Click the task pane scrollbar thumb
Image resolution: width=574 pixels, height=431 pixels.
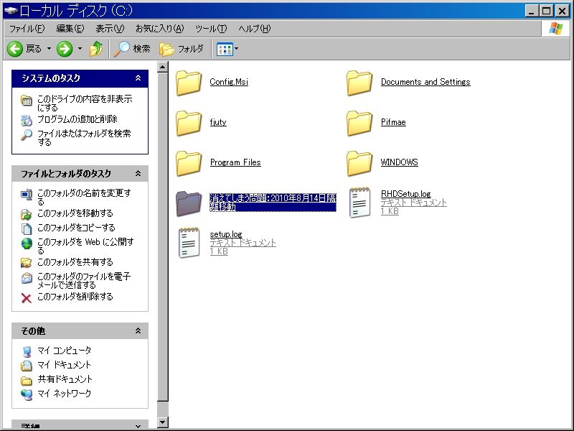pyautogui.click(x=163, y=237)
